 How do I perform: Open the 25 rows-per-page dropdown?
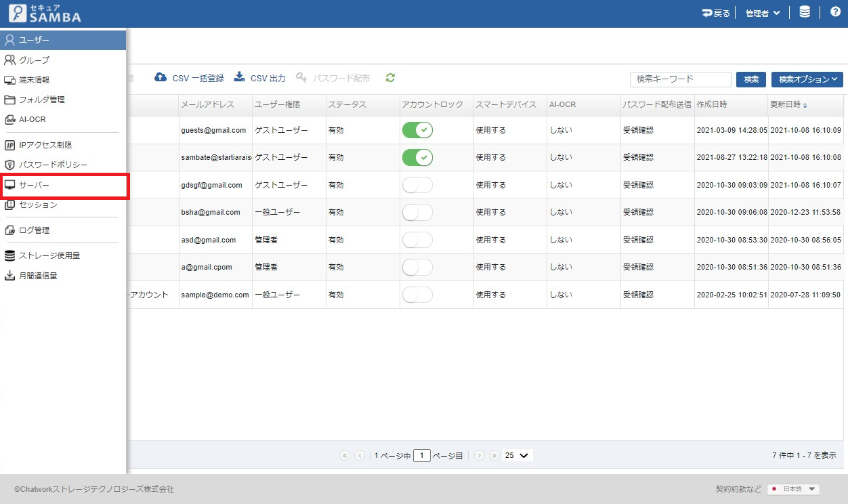coord(517,456)
